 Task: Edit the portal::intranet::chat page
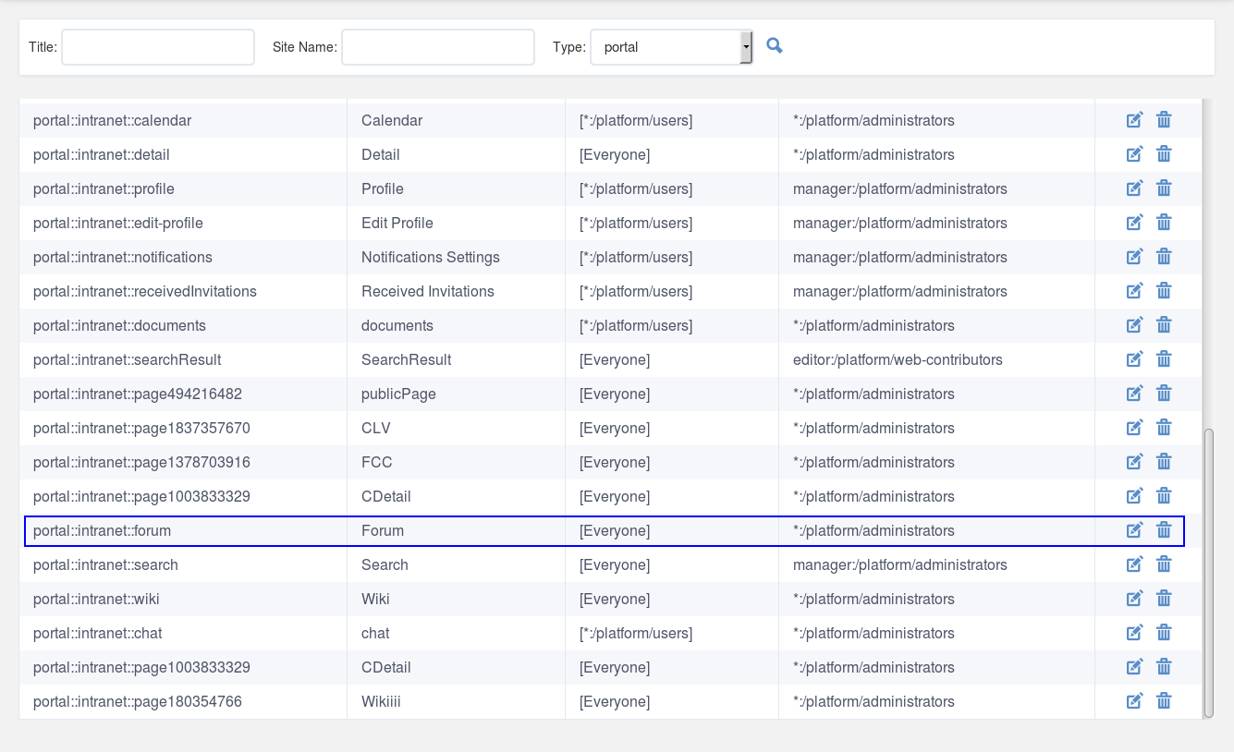point(1134,633)
